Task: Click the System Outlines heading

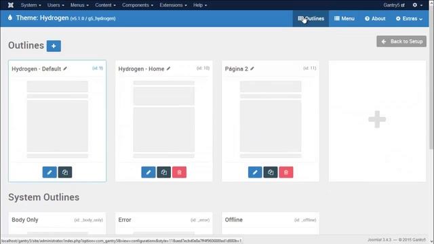Action: pyautogui.click(x=43, y=197)
